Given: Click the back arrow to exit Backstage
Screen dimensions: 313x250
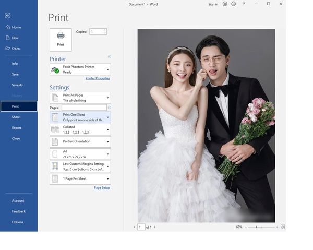Looking at the screenshot, I should (7, 15).
